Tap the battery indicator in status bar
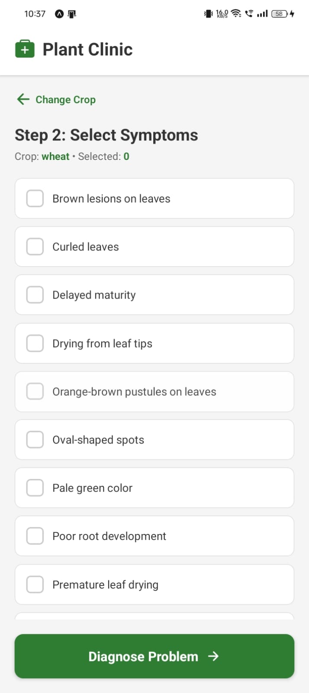 pyautogui.click(x=280, y=14)
